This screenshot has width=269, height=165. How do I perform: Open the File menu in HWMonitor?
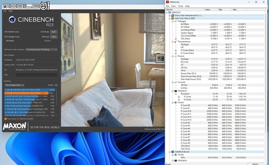pyautogui.click(x=168, y=6)
